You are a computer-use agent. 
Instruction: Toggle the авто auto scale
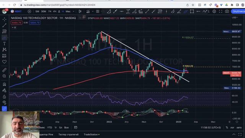pos(239,128)
